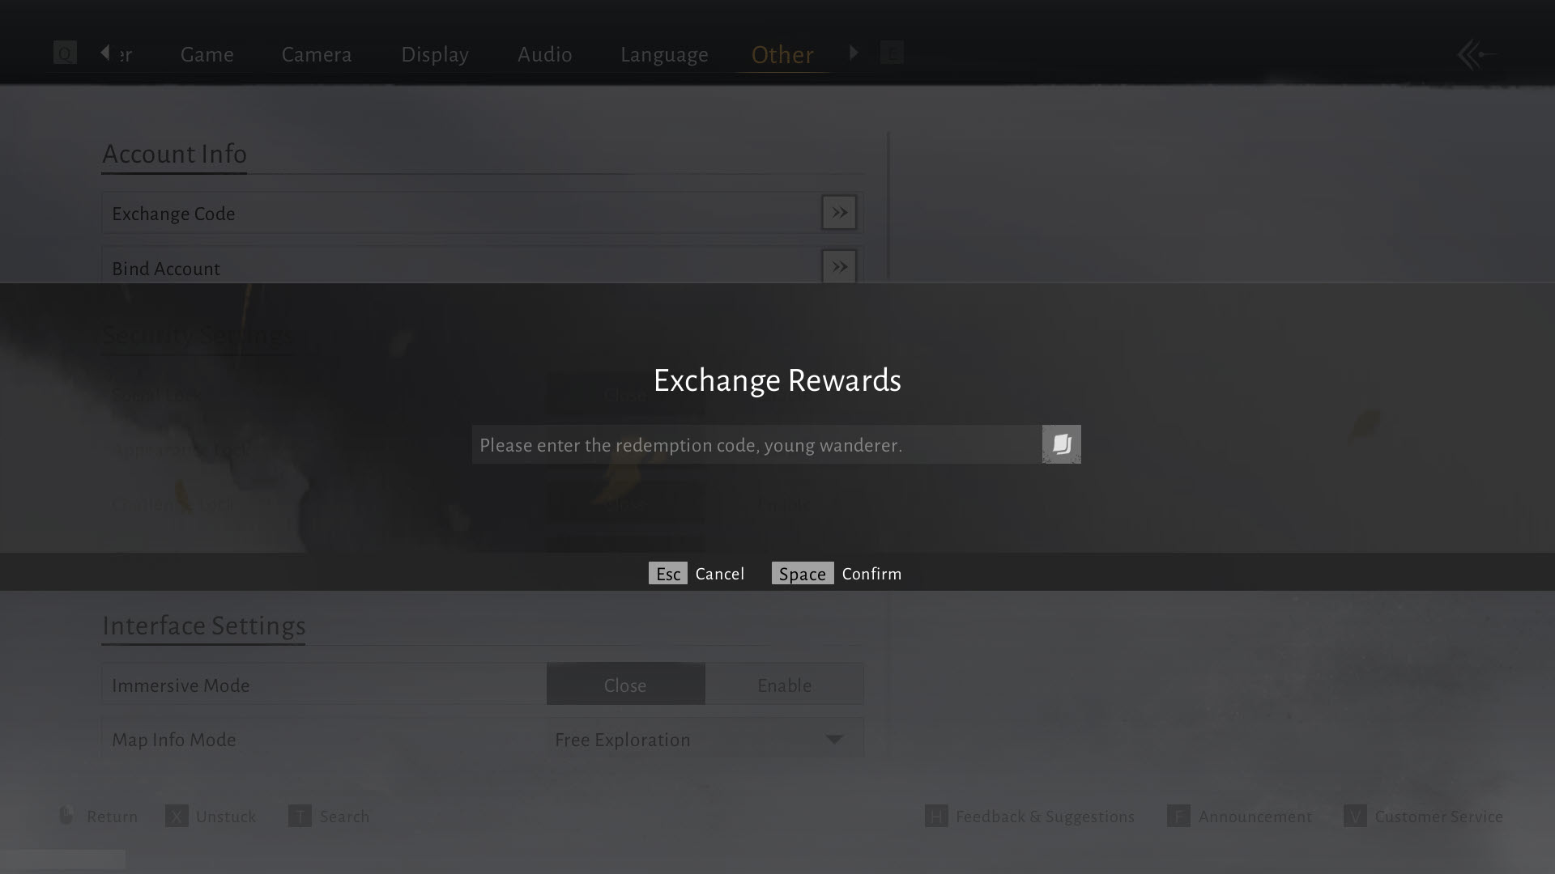Click the paste icon beside redemption code field
Screen dimensions: 1555x874
(x=1061, y=444)
